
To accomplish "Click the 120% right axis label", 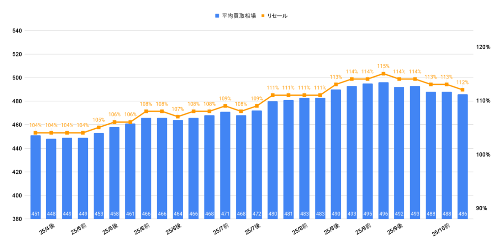I will [x=483, y=47].
